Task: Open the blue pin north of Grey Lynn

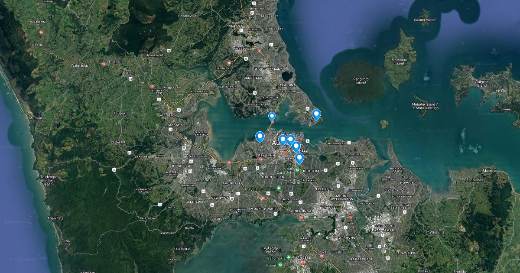Action: click(x=260, y=137)
